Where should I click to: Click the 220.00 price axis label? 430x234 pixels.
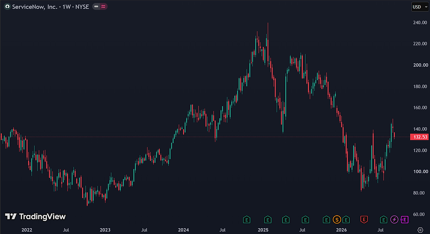coord(420,44)
